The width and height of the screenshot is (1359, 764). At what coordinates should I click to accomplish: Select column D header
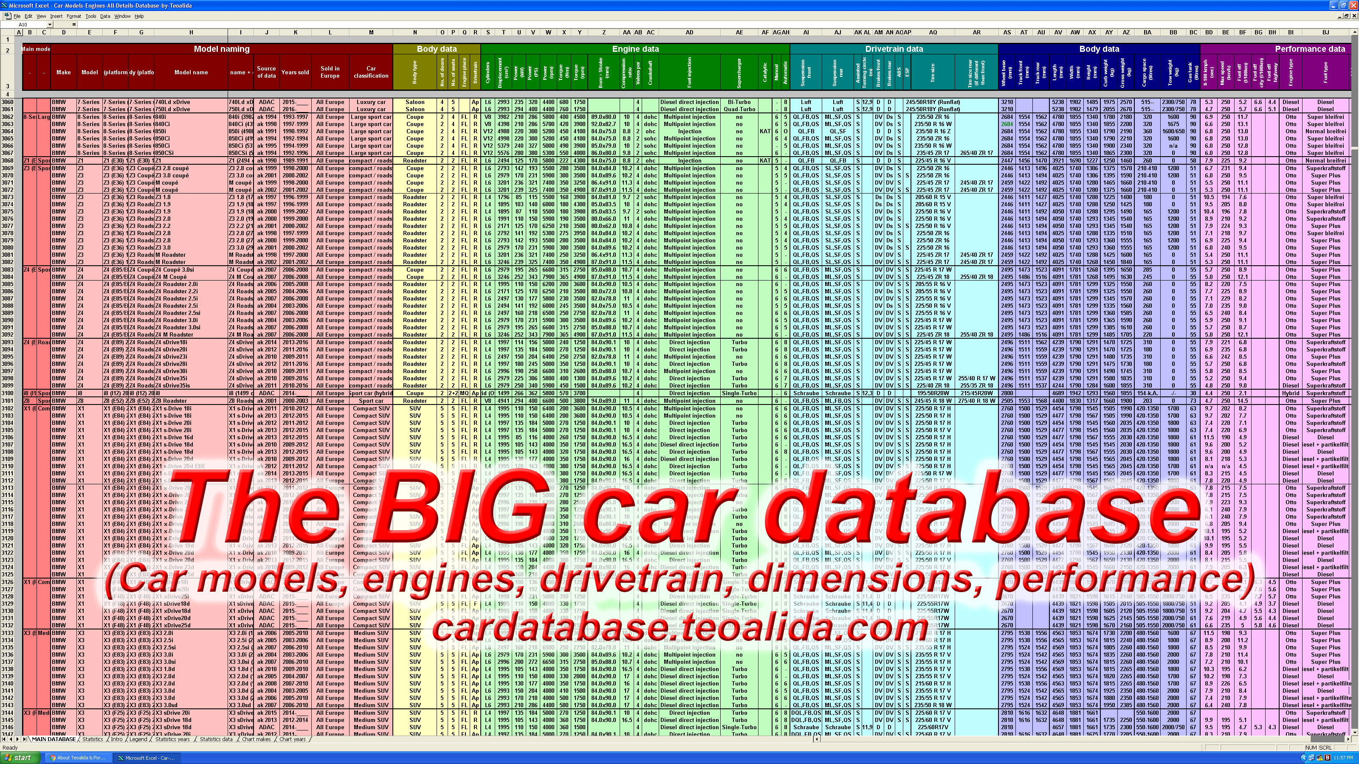coord(63,33)
